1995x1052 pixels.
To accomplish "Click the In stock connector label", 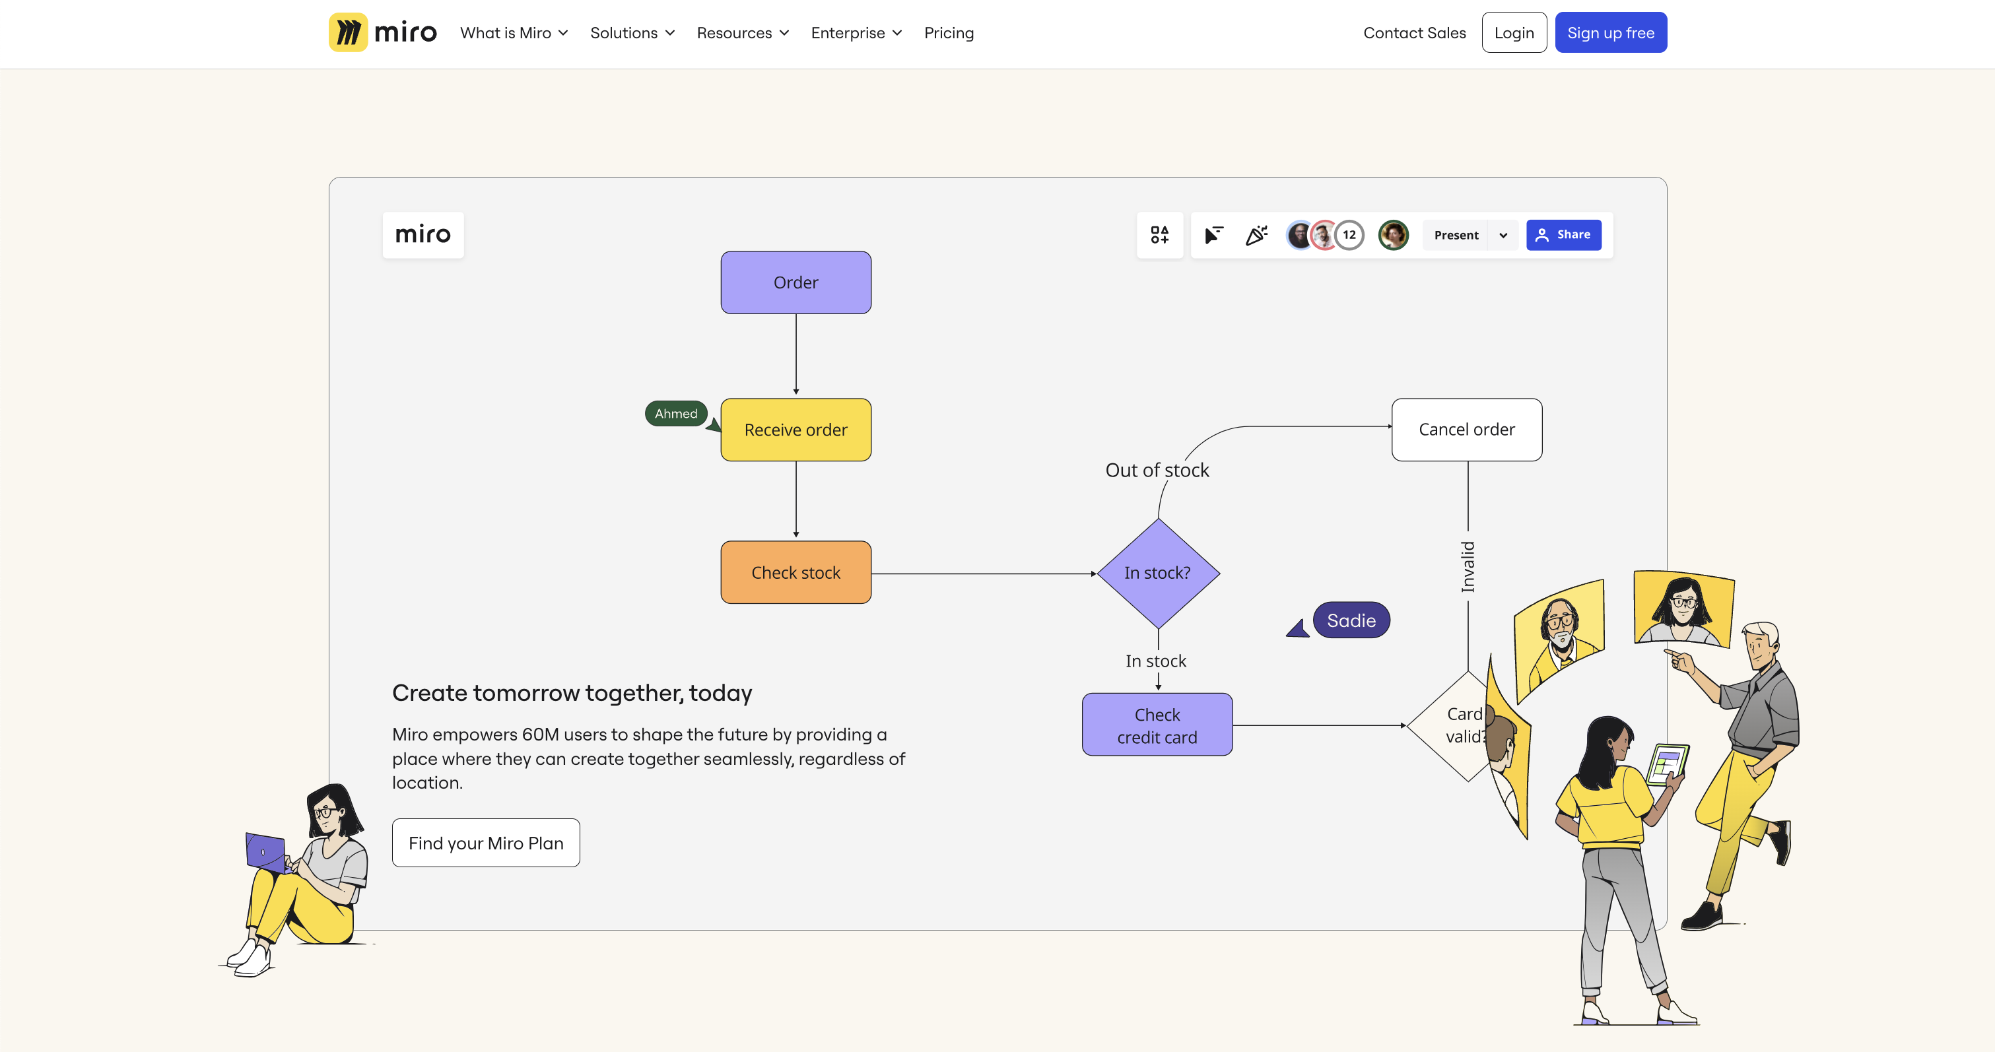I will point(1155,661).
